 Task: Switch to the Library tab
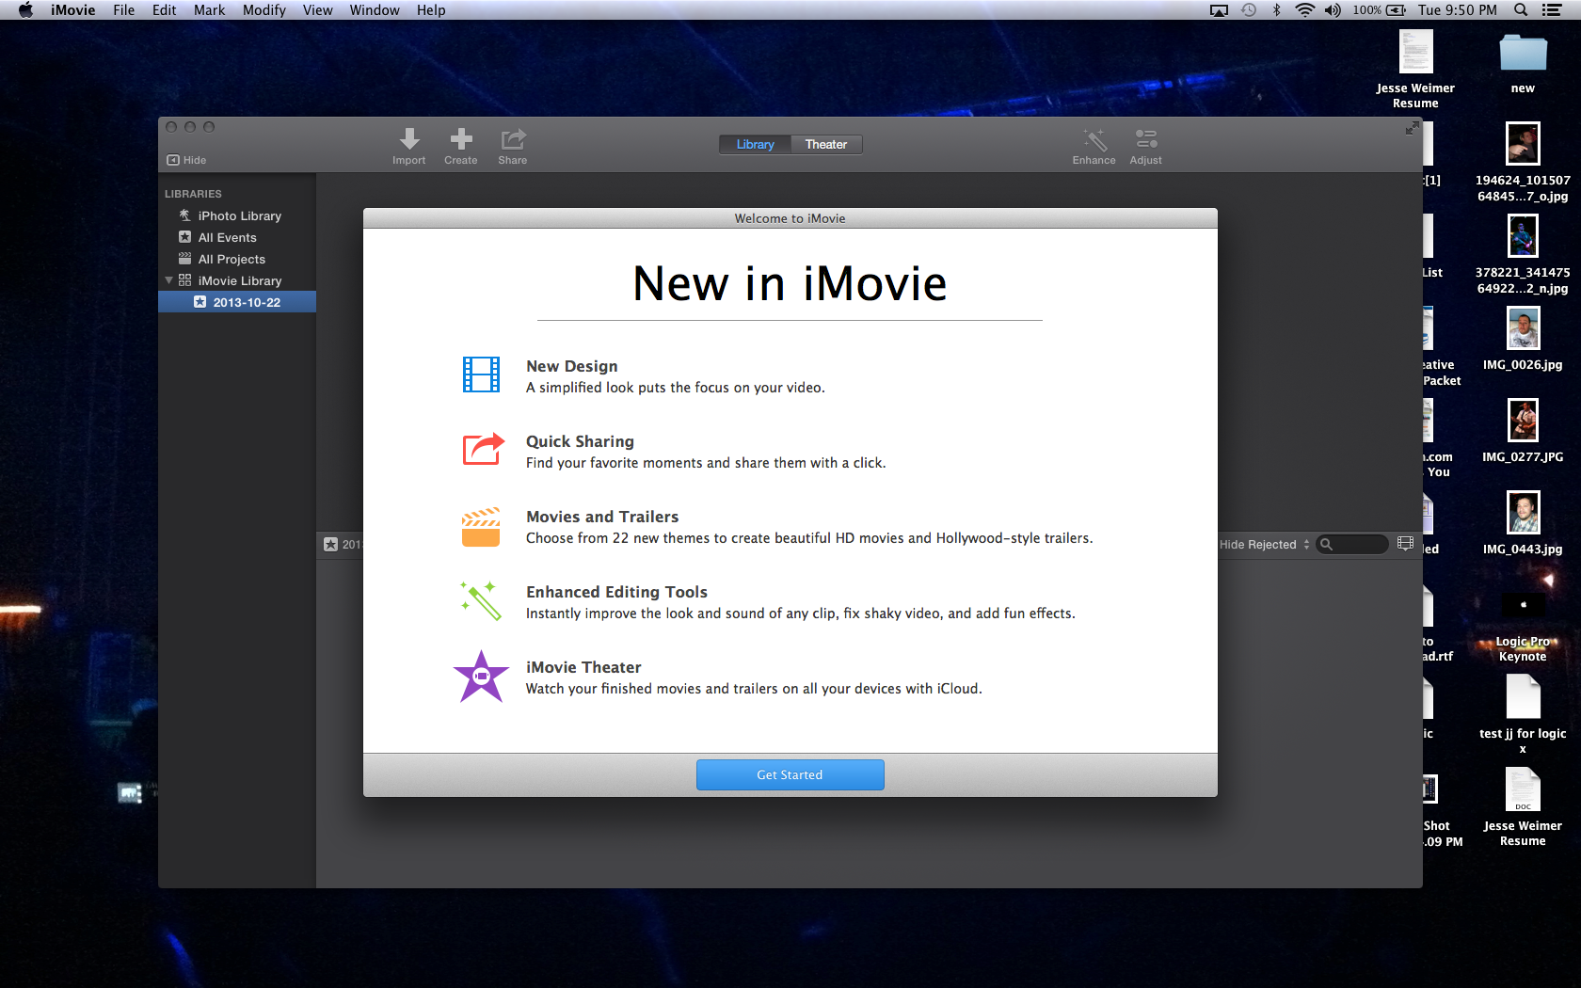(x=756, y=144)
